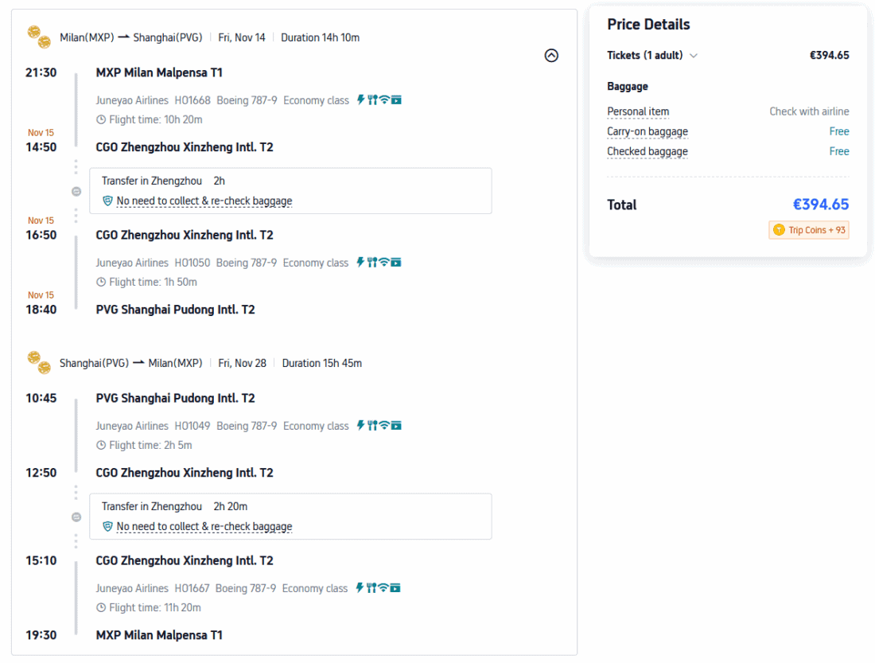This screenshot has height=663, width=875.
Task: Click the meal icon on flight HO1667
Action: tap(371, 588)
